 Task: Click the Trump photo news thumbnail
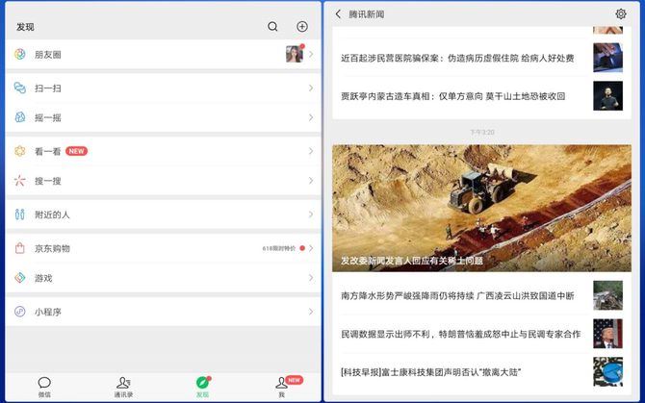tap(607, 334)
